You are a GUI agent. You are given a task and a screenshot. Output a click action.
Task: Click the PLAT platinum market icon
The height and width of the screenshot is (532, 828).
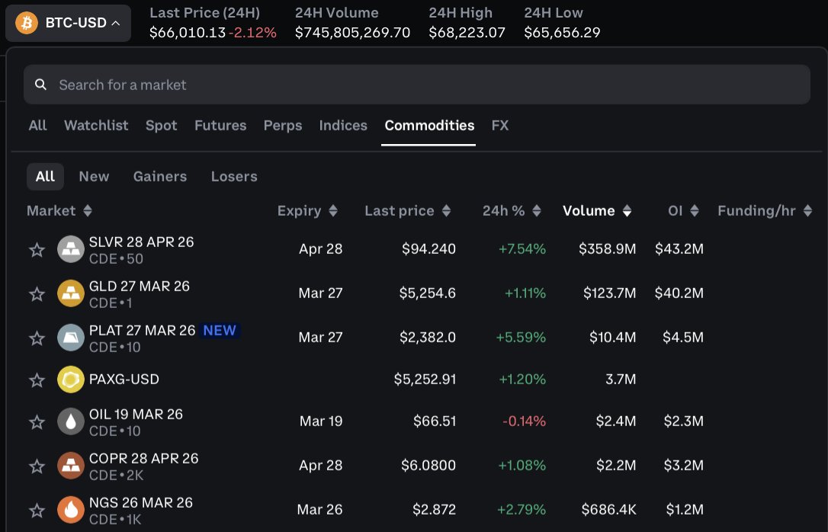tap(71, 338)
